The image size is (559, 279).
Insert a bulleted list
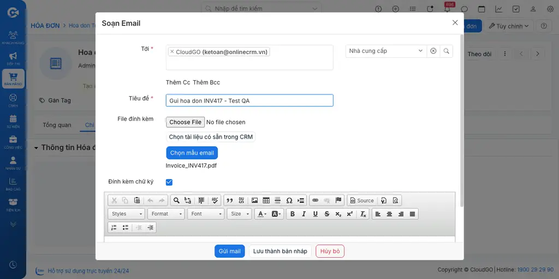(126, 227)
